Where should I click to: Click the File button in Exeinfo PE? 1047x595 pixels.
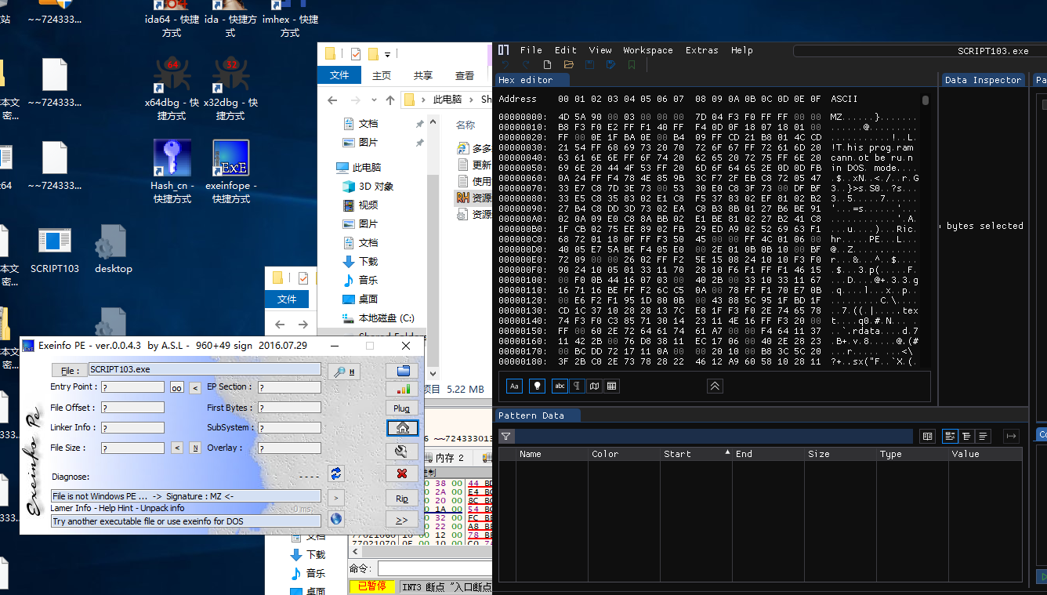click(x=69, y=370)
